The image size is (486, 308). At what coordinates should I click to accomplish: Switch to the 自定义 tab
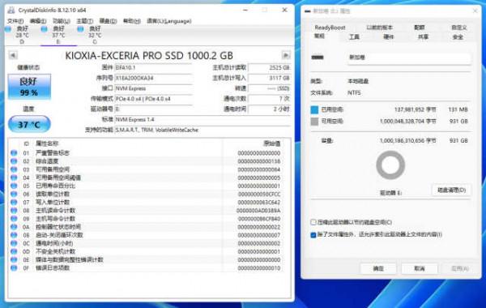(458, 28)
